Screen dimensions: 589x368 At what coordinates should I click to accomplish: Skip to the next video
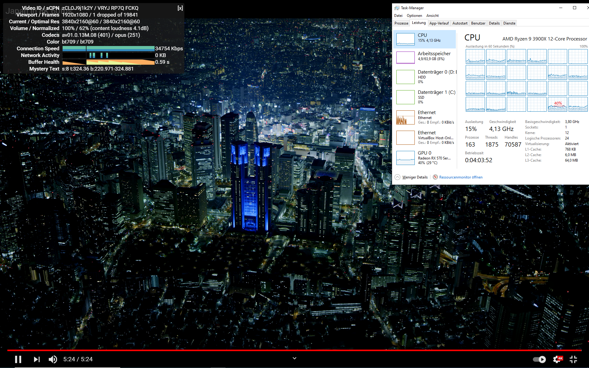pos(37,359)
